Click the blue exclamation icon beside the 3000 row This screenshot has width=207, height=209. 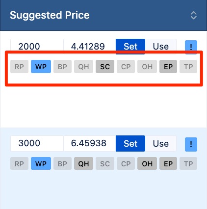[191, 144]
